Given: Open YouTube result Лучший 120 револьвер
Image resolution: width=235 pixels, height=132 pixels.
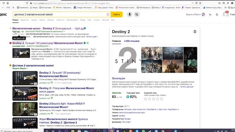Looking at the screenshot, I should pyautogui.click(x=47, y=43).
